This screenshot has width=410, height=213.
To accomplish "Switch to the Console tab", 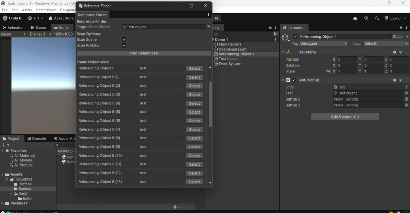I will click(x=37, y=138).
